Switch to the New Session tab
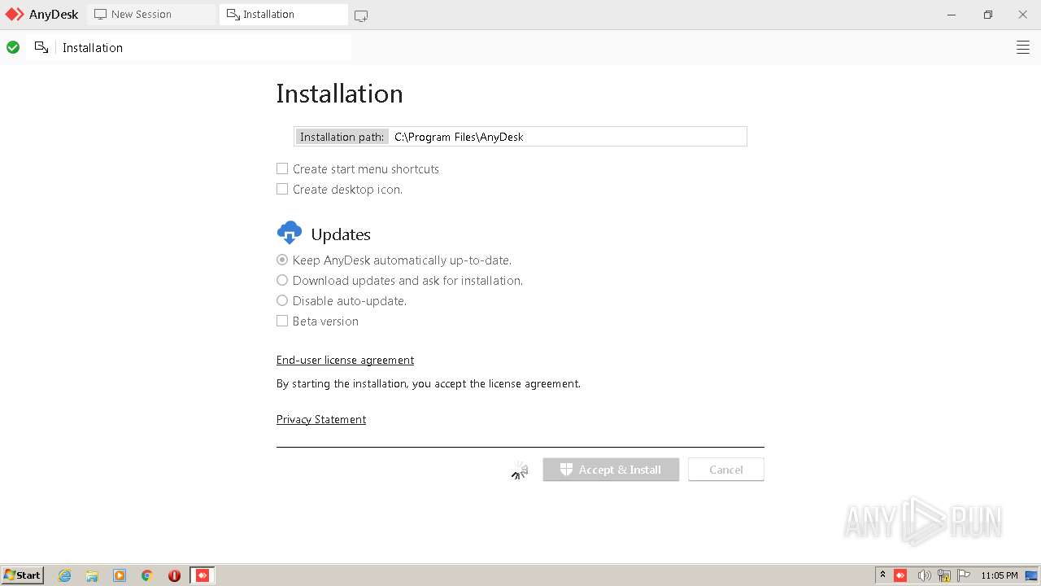This screenshot has height=586, width=1041. tap(151, 15)
